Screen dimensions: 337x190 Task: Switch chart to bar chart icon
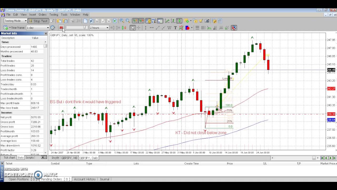pyautogui.click(x=173, y=21)
